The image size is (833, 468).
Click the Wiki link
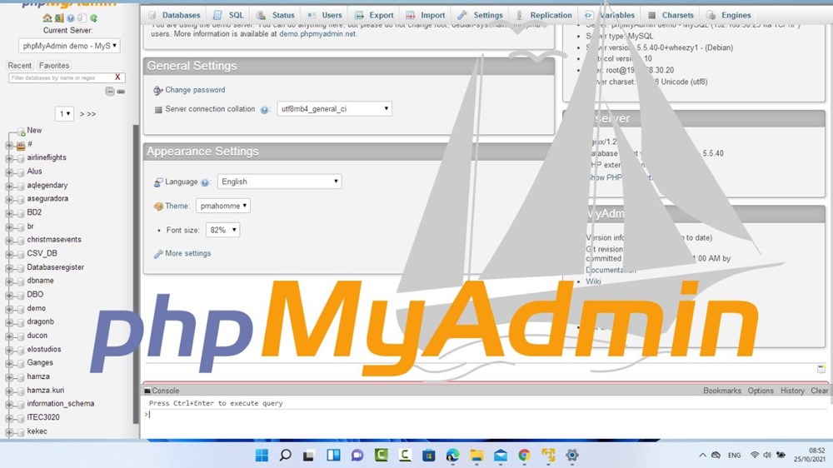pyautogui.click(x=593, y=281)
